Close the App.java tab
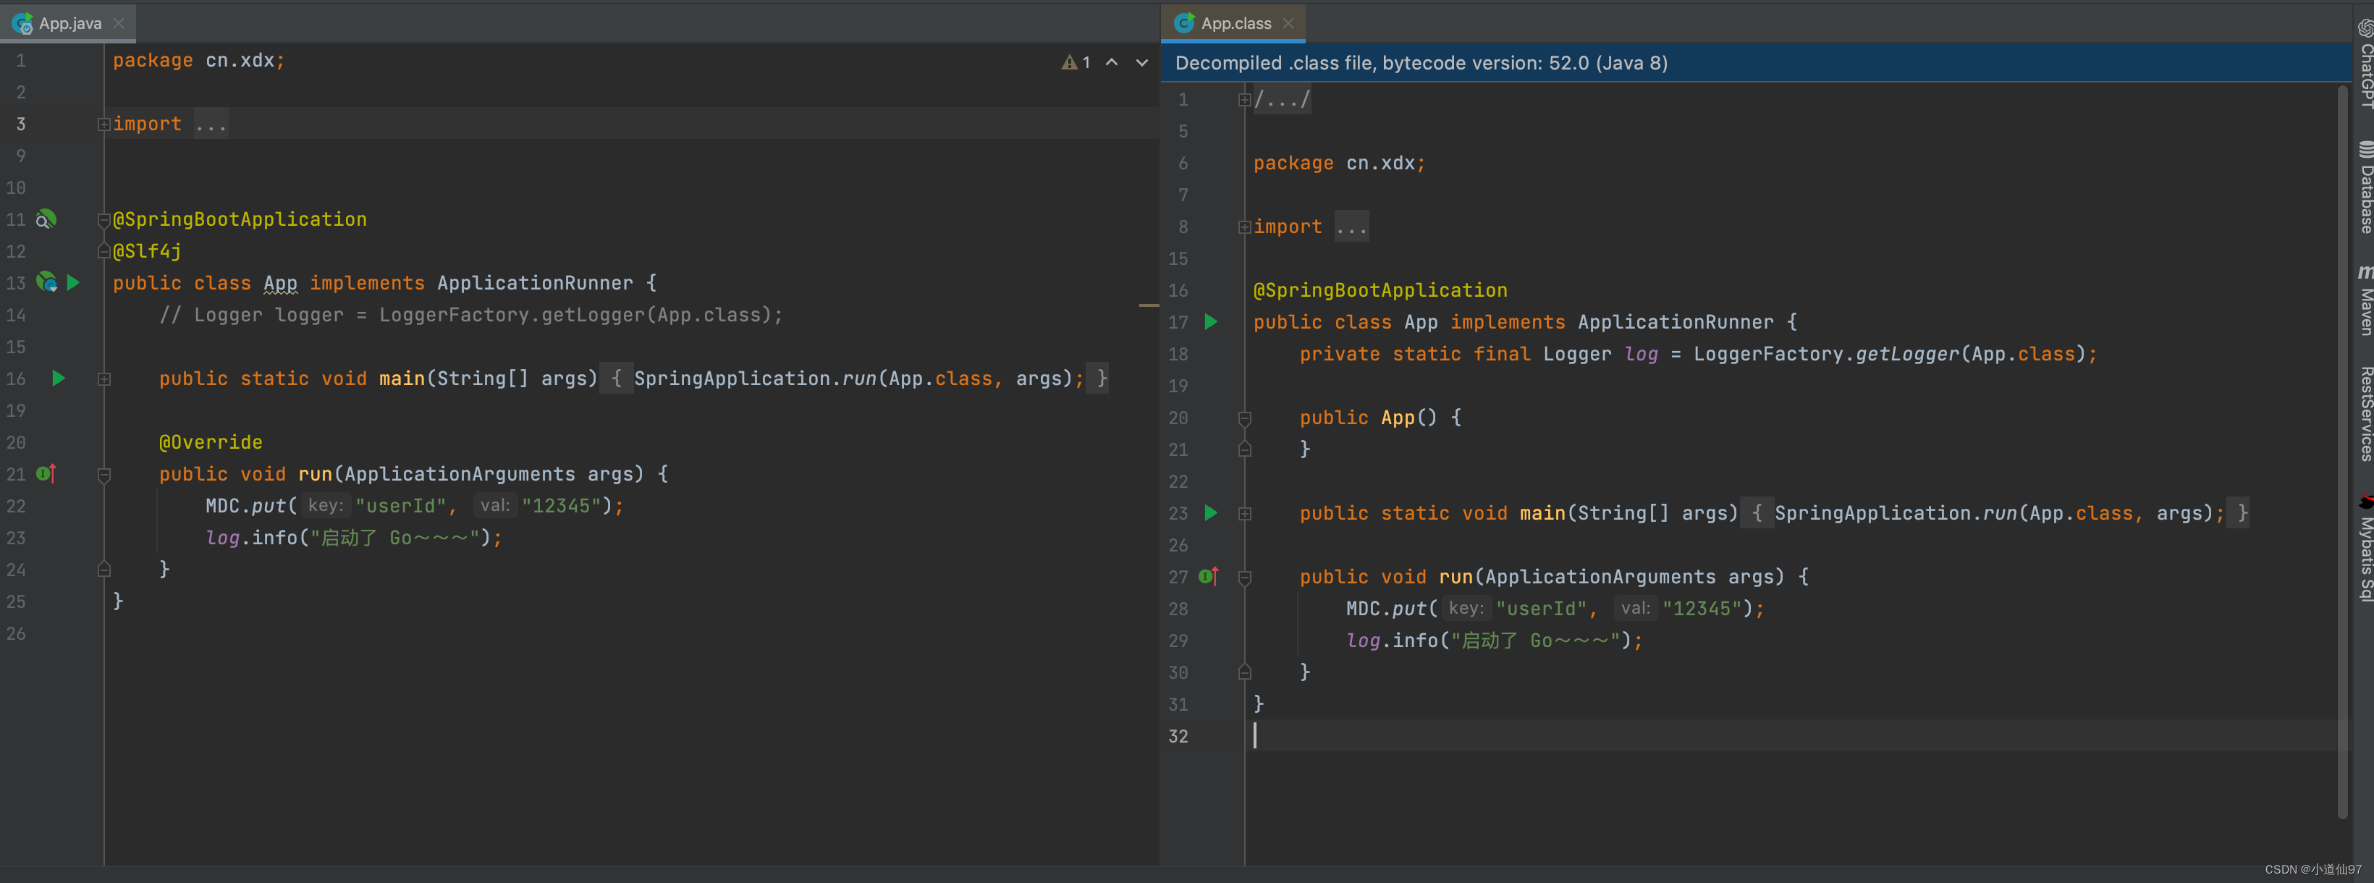 119,23
